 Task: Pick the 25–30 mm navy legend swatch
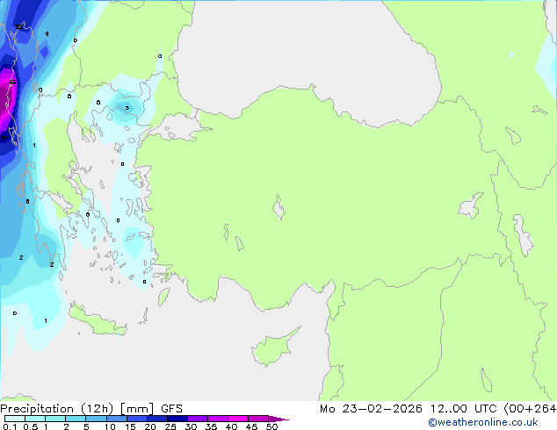[177, 419]
